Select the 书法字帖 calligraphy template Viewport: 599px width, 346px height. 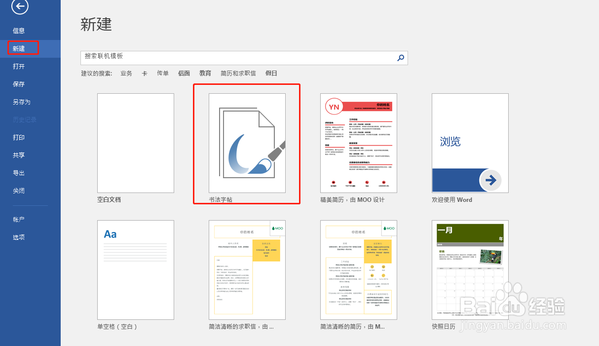247,143
